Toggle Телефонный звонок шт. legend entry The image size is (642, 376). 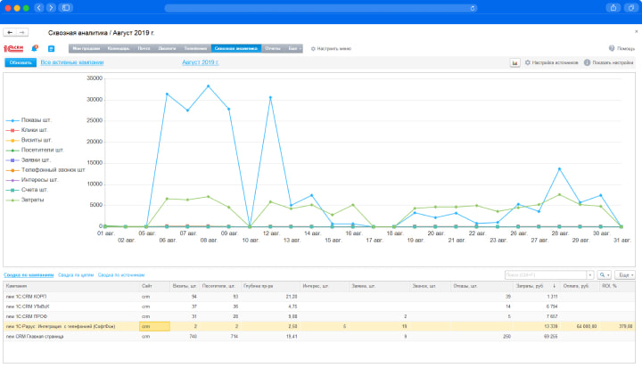(x=45, y=170)
